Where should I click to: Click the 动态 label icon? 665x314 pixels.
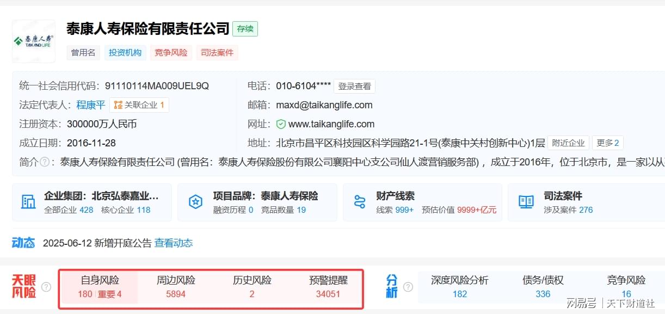pos(23,243)
